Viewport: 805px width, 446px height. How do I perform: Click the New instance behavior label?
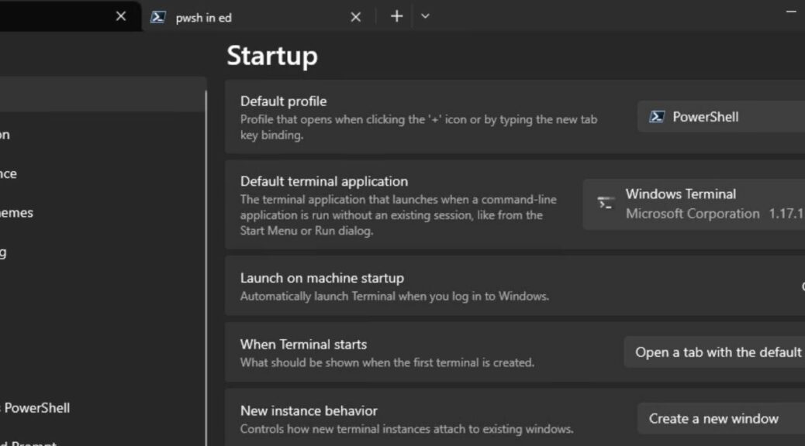[309, 411]
